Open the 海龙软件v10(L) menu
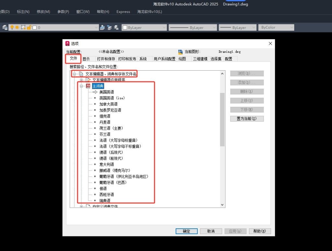 tap(149, 12)
